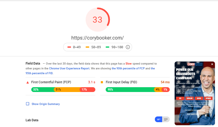Click the red 17% FCP bar segment

coord(87,90)
